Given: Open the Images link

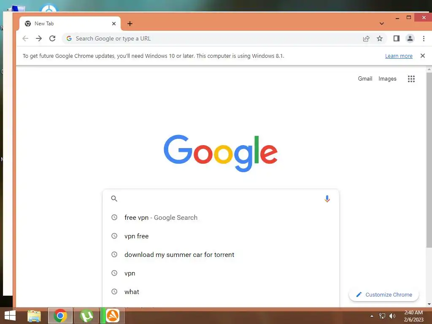Looking at the screenshot, I should point(387,79).
